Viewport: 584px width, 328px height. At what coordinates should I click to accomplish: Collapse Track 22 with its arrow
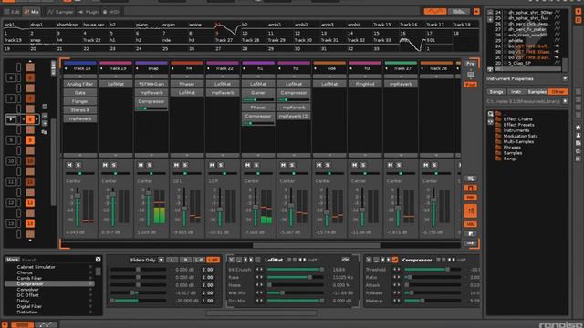[x=209, y=68]
